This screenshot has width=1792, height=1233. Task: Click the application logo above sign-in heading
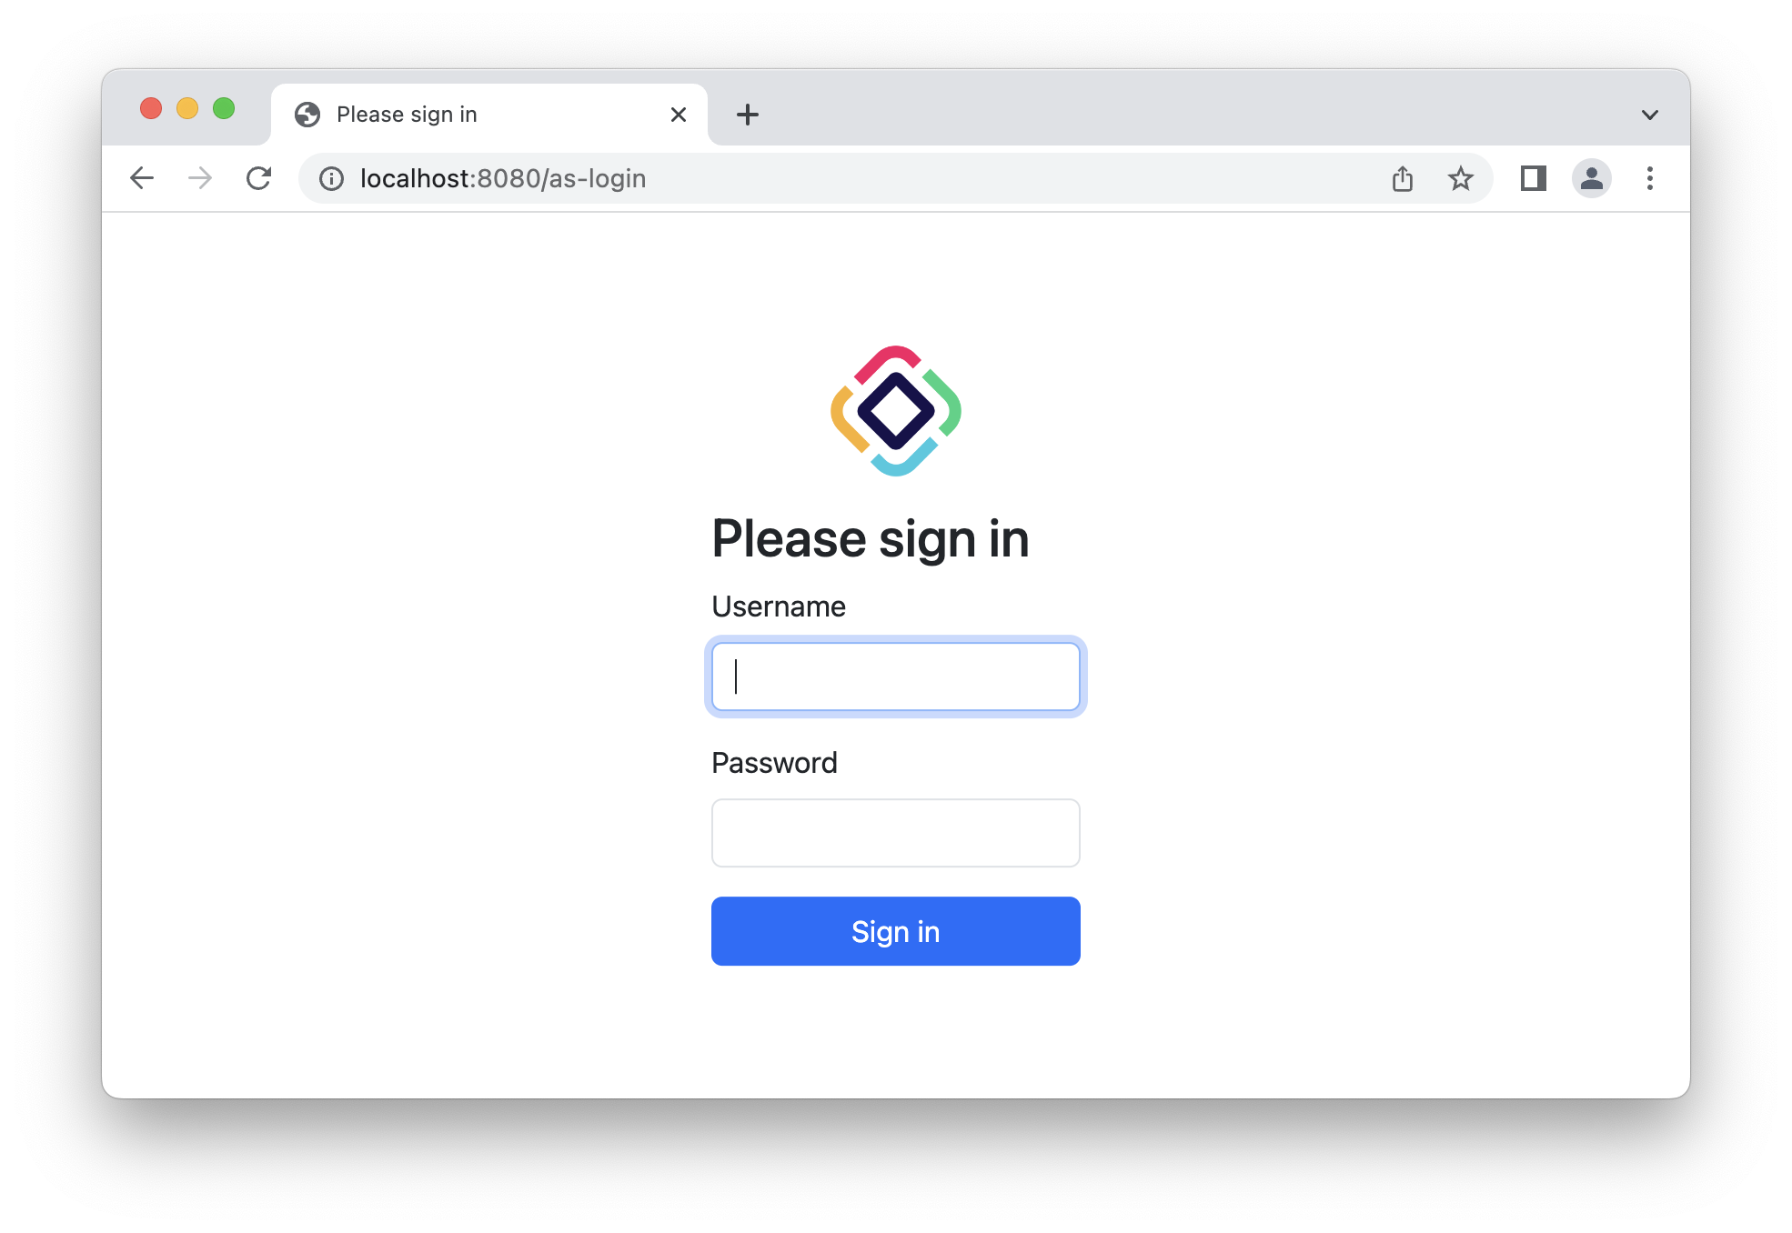895,411
